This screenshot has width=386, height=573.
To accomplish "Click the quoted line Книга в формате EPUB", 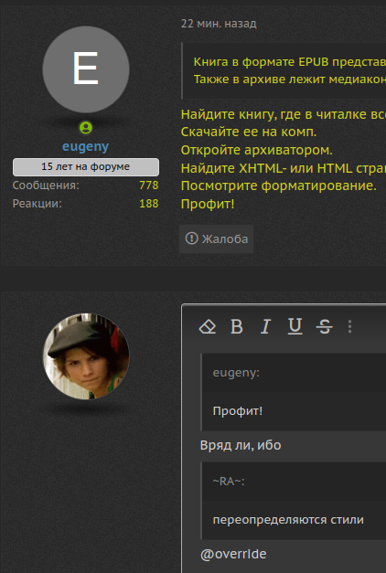I will [x=289, y=62].
